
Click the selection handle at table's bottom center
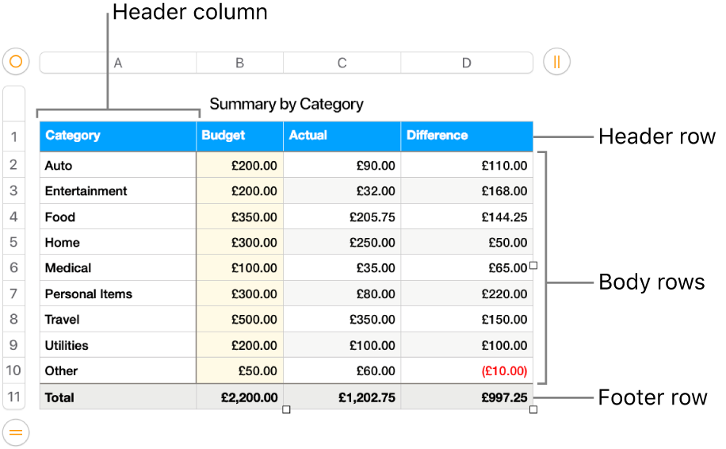[x=286, y=409]
